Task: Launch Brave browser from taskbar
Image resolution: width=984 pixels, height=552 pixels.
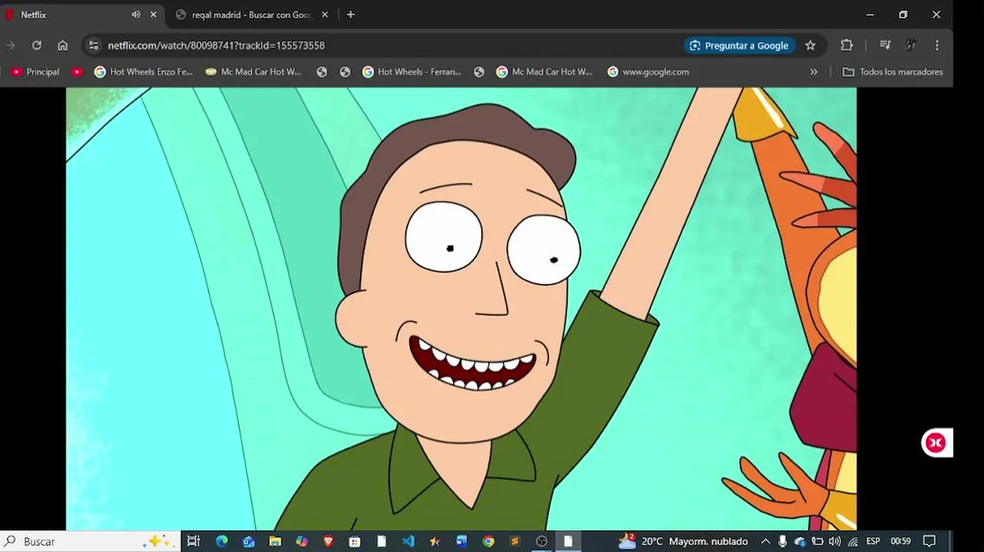Action: (x=328, y=541)
